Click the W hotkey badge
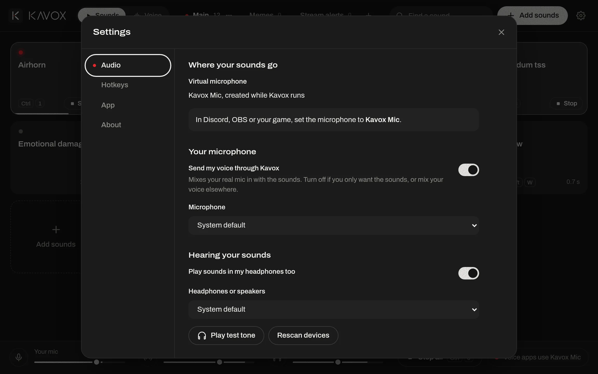This screenshot has width=598, height=374. pyautogui.click(x=530, y=182)
